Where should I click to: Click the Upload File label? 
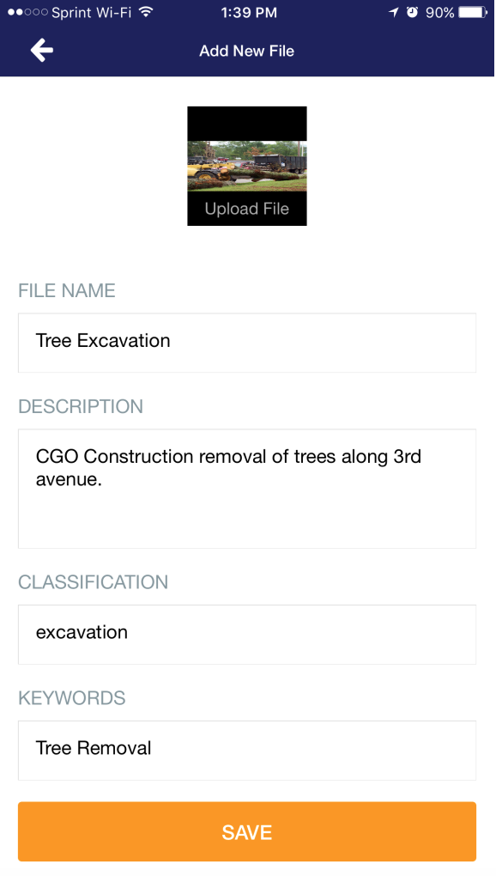pos(246,209)
